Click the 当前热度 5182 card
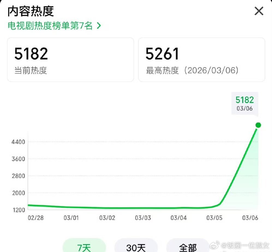The width and height of the screenshot is (272, 252). click(x=70, y=60)
